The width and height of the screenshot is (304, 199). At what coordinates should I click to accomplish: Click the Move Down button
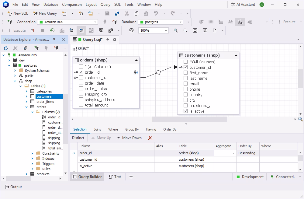coord(129,138)
